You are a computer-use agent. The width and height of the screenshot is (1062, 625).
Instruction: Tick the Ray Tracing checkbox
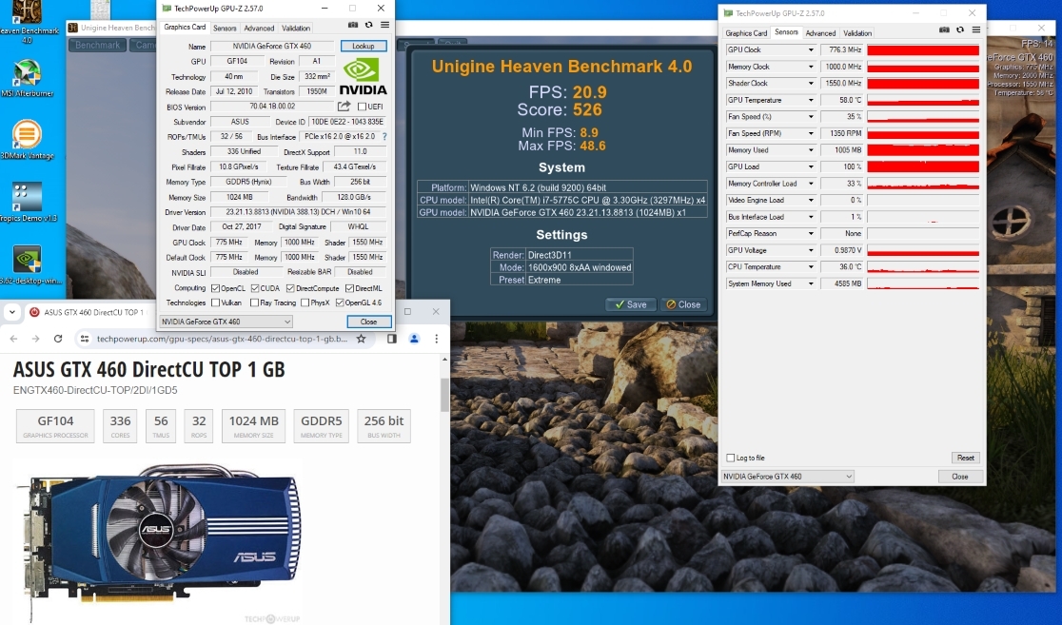253,303
